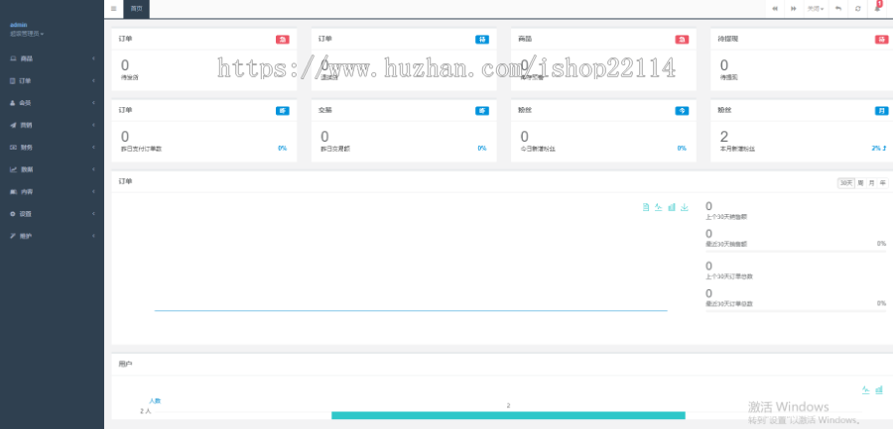Click the back arrow icon in top bar
The image size is (893, 429).
[838, 8]
